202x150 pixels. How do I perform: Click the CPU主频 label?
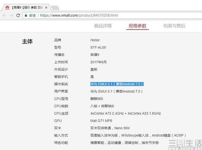point(61,113)
